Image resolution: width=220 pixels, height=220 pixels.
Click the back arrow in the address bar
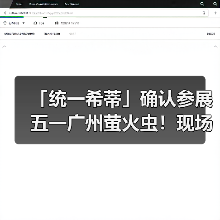[5, 13]
